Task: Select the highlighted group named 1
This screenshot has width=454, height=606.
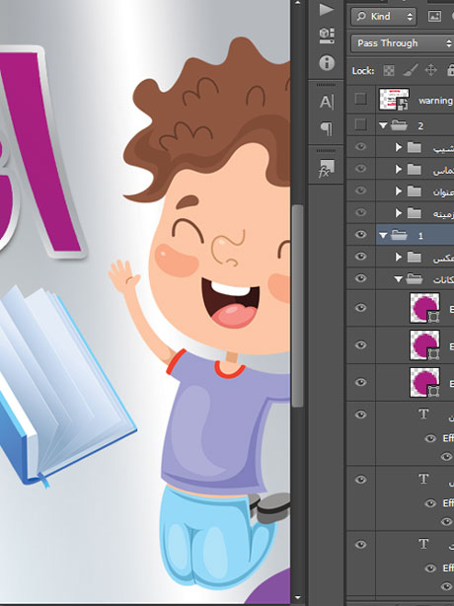Action: (x=420, y=235)
